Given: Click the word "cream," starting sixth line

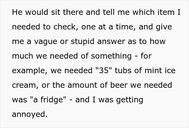Looking at the screenshot, I should [x=25, y=85].
